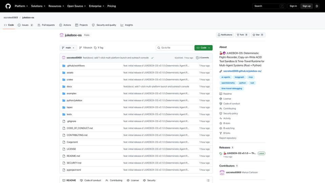Expand the Solutions menu
This screenshot has width=325, height=183.
(38, 6)
